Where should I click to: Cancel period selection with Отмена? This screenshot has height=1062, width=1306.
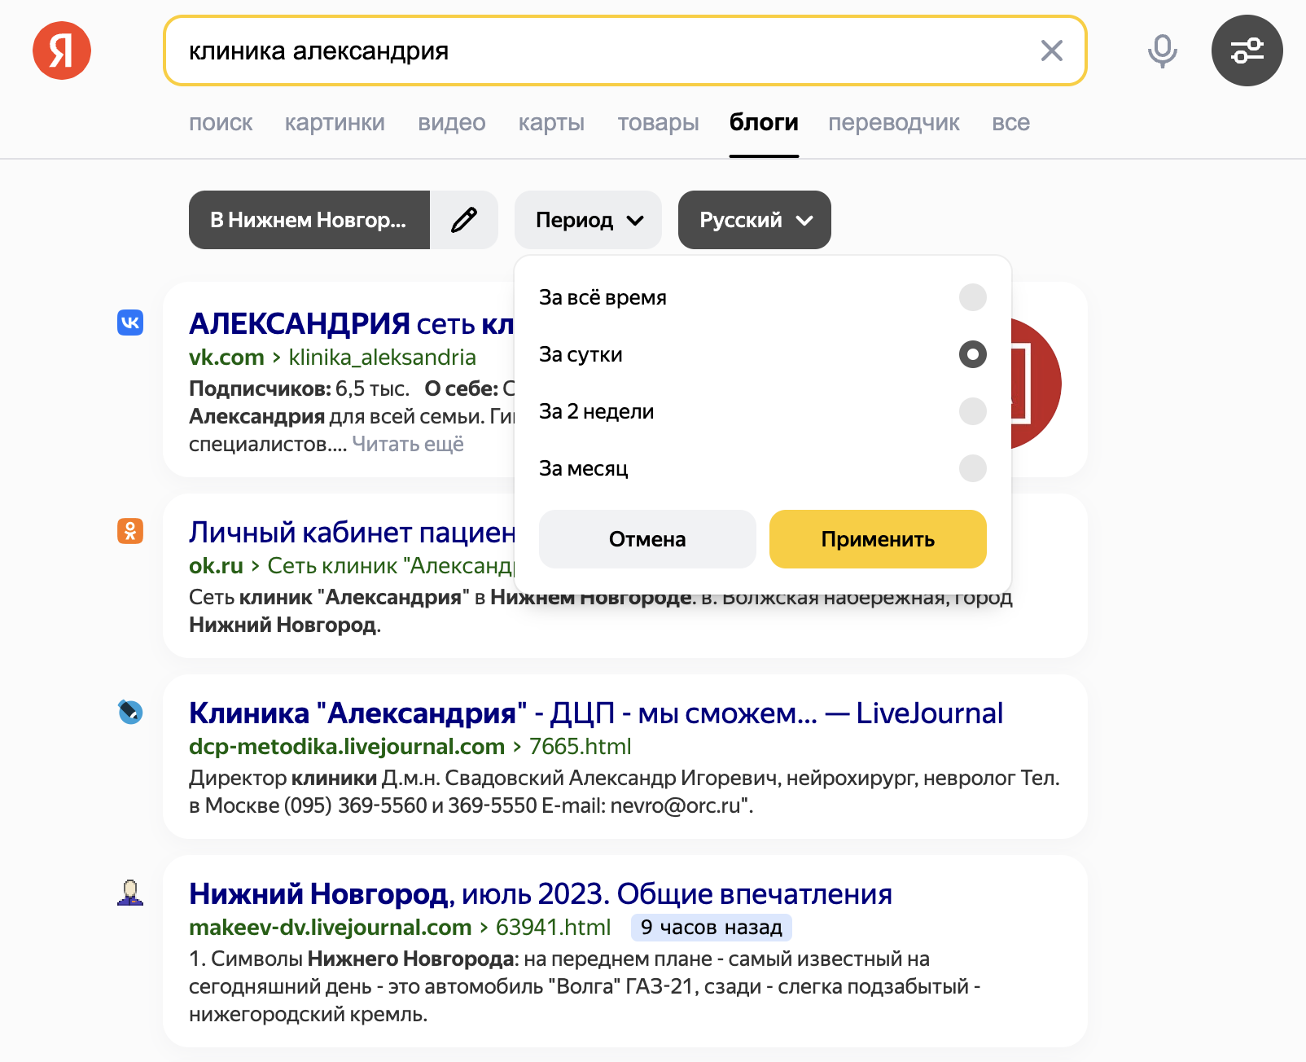[x=646, y=538]
